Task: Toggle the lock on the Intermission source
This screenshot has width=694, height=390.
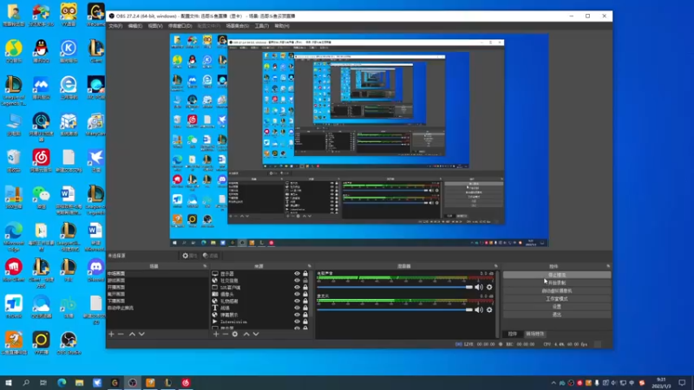Action: pos(305,322)
